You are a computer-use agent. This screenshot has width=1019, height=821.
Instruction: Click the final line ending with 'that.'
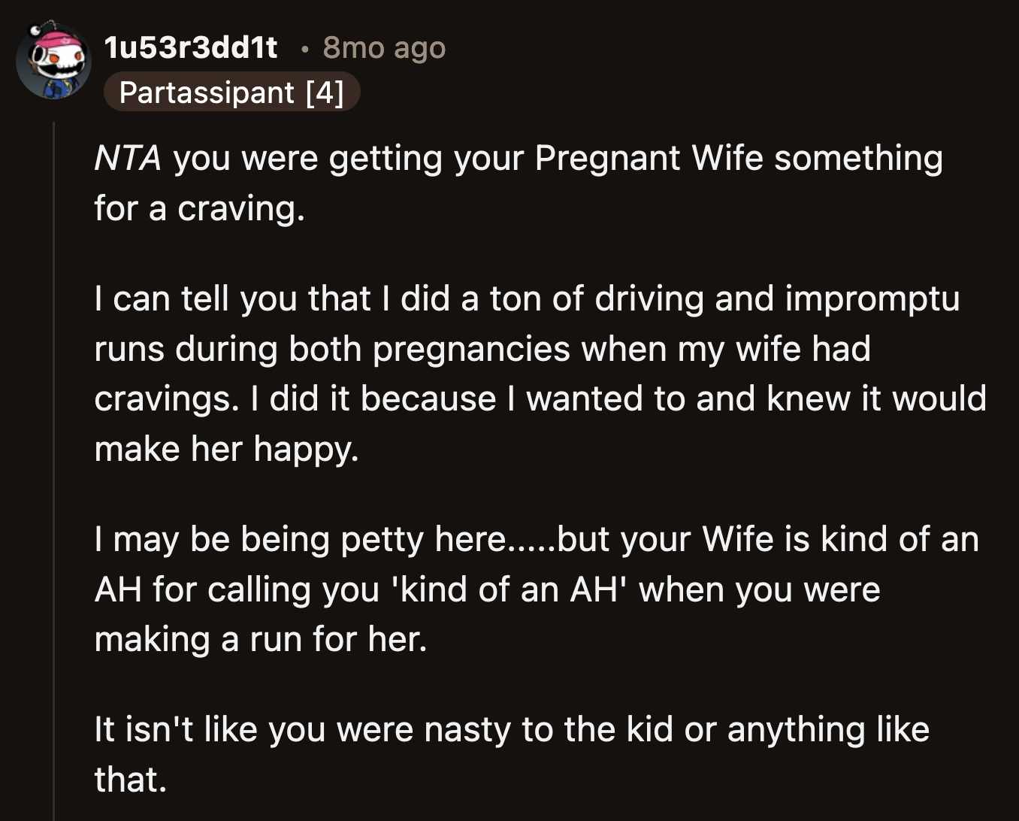pyautogui.click(x=133, y=780)
